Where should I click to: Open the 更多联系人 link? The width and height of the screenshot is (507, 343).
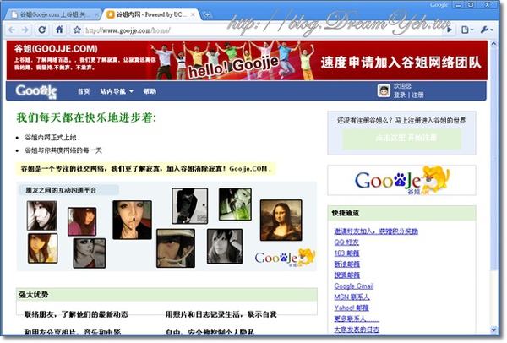357,319
